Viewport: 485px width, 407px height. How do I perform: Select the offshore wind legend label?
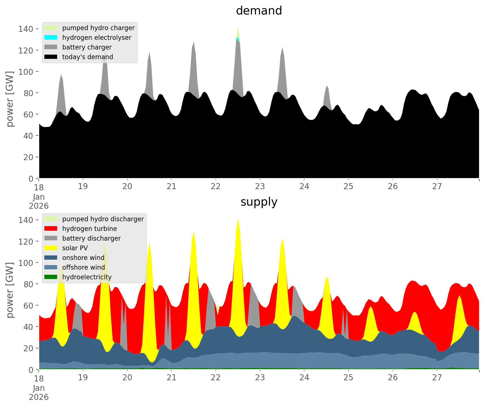tap(83, 267)
